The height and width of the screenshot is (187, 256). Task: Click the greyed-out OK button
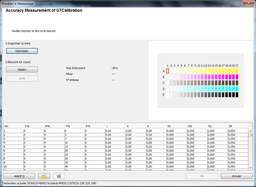(x=202, y=176)
